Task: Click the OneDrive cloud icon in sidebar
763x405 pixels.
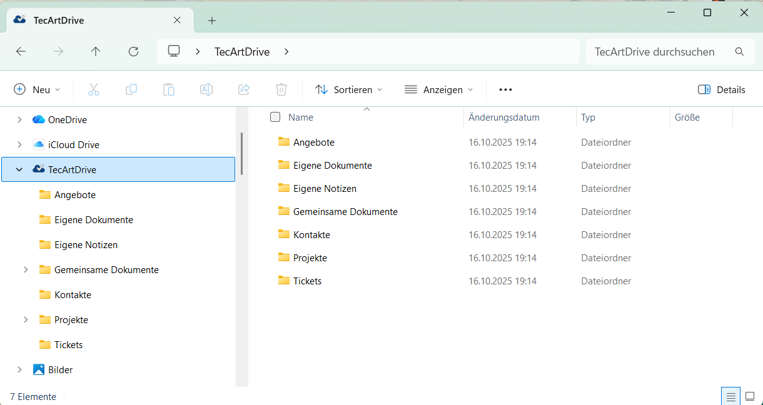Action: 39,119
